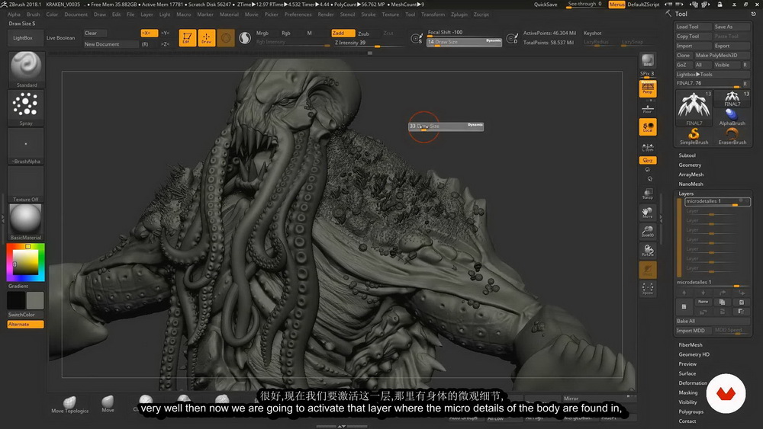The width and height of the screenshot is (763, 429).
Task: Open the Stroke menu
Action: tap(369, 14)
